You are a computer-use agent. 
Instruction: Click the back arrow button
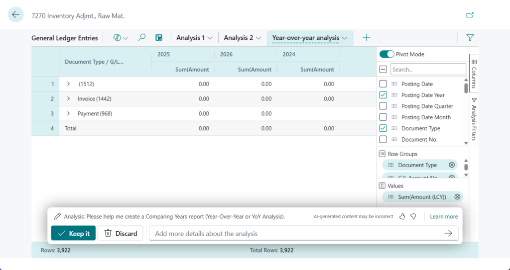click(16, 14)
